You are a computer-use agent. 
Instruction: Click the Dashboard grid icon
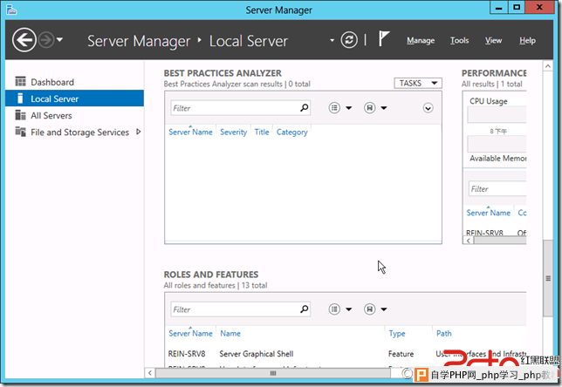point(20,82)
